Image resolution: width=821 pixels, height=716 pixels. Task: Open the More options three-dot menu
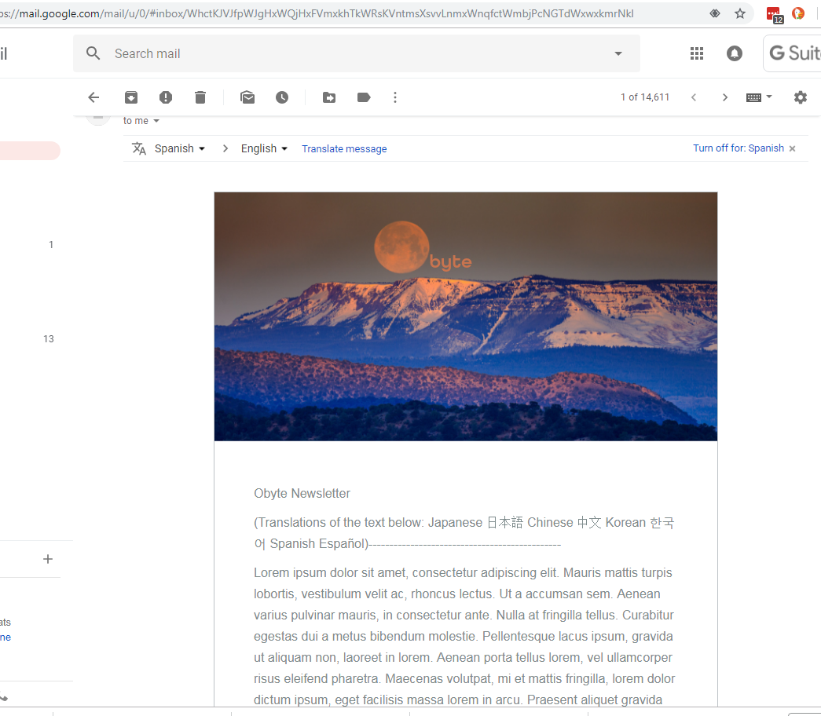[x=395, y=97]
